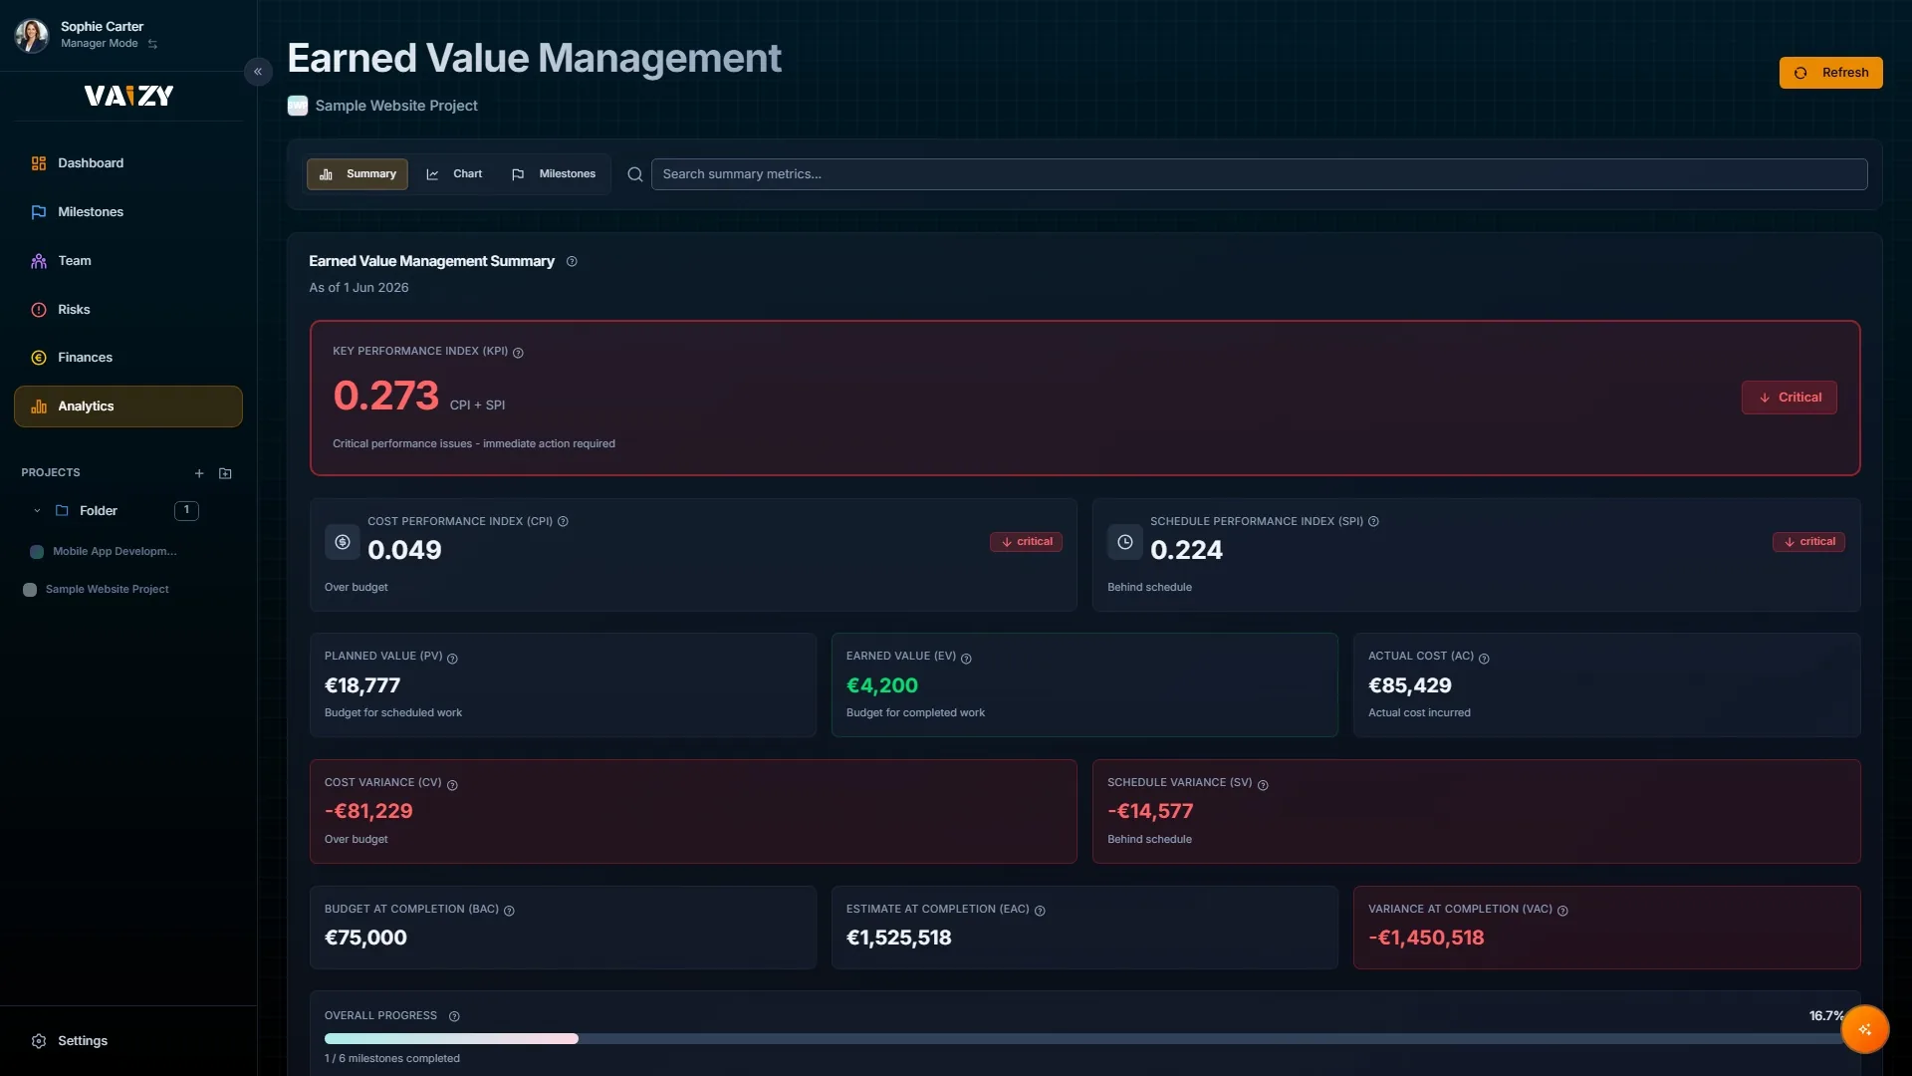This screenshot has width=1912, height=1076.
Task: Click the Sample Website Project icon under the title
Action: click(x=298, y=106)
